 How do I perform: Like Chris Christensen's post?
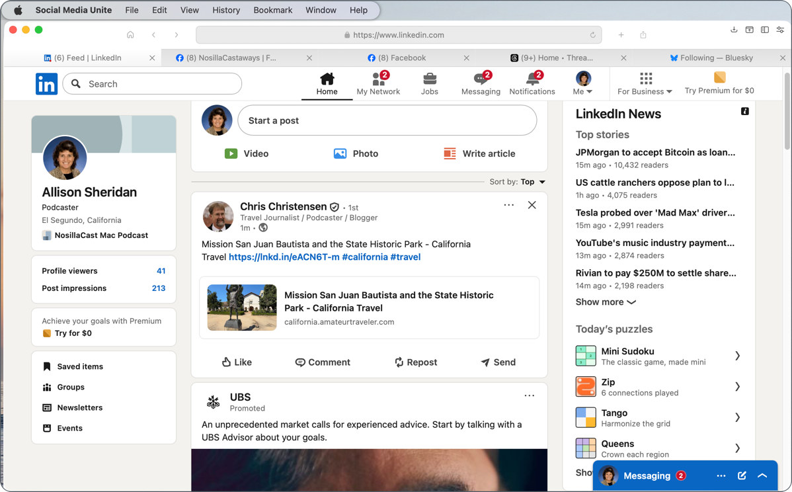coord(236,362)
